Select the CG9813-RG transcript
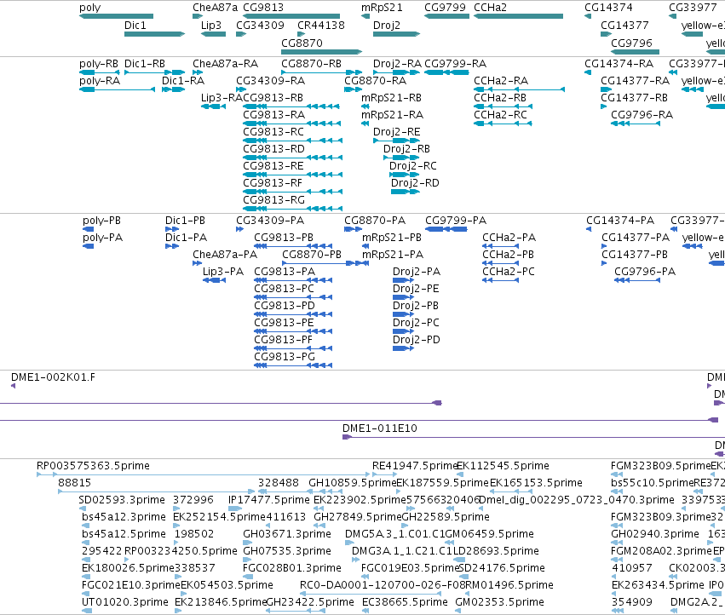The image size is (725, 615). coord(293,209)
